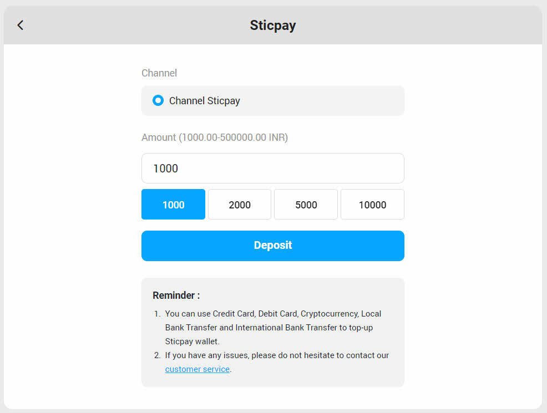Select the Channel Sticpay radio button
This screenshot has width=547, height=413.
click(x=158, y=100)
